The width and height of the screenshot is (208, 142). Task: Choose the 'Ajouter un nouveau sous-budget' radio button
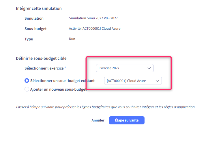(27, 89)
